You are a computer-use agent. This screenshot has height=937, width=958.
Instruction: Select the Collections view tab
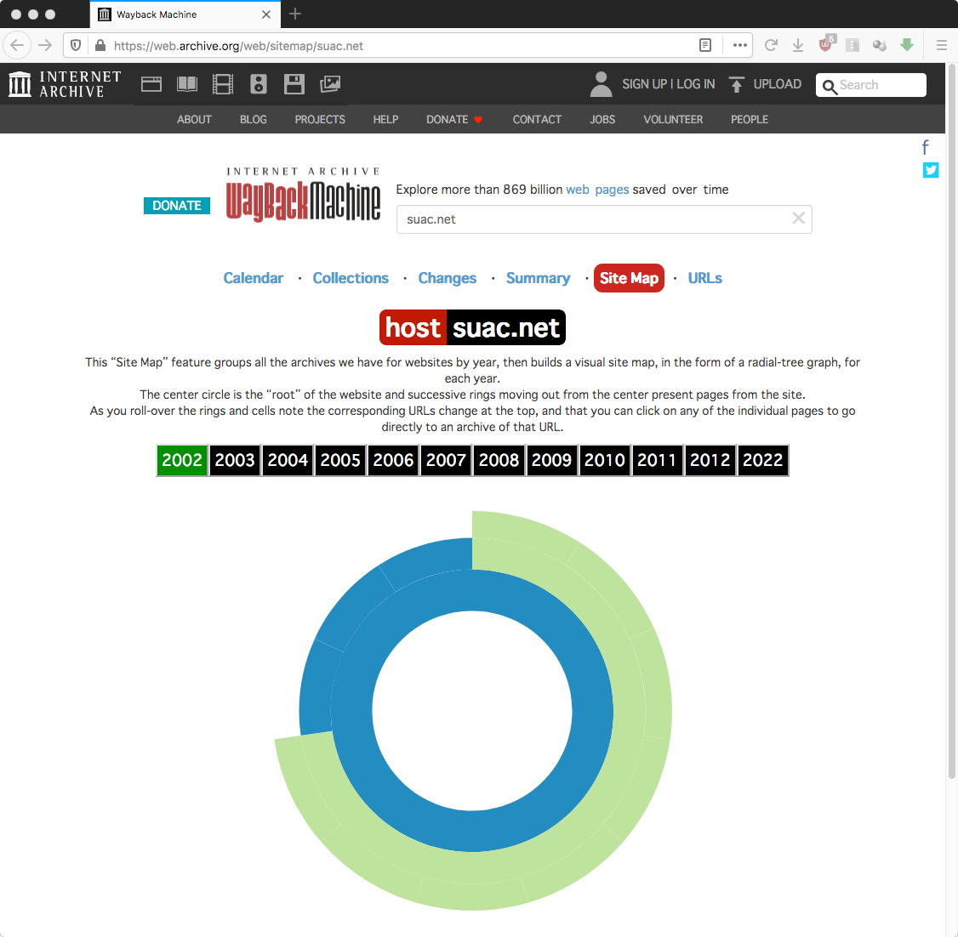click(351, 278)
